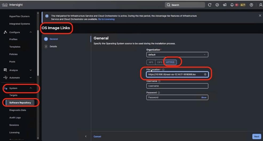Open HyperFlex Clusters in sidebar
Screen dimensions: 263x141
(x=19, y=16)
